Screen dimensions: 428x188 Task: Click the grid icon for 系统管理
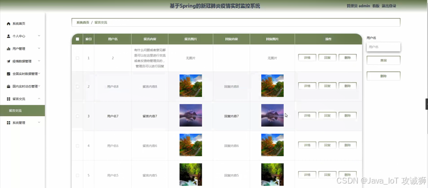[x=8, y=123]
